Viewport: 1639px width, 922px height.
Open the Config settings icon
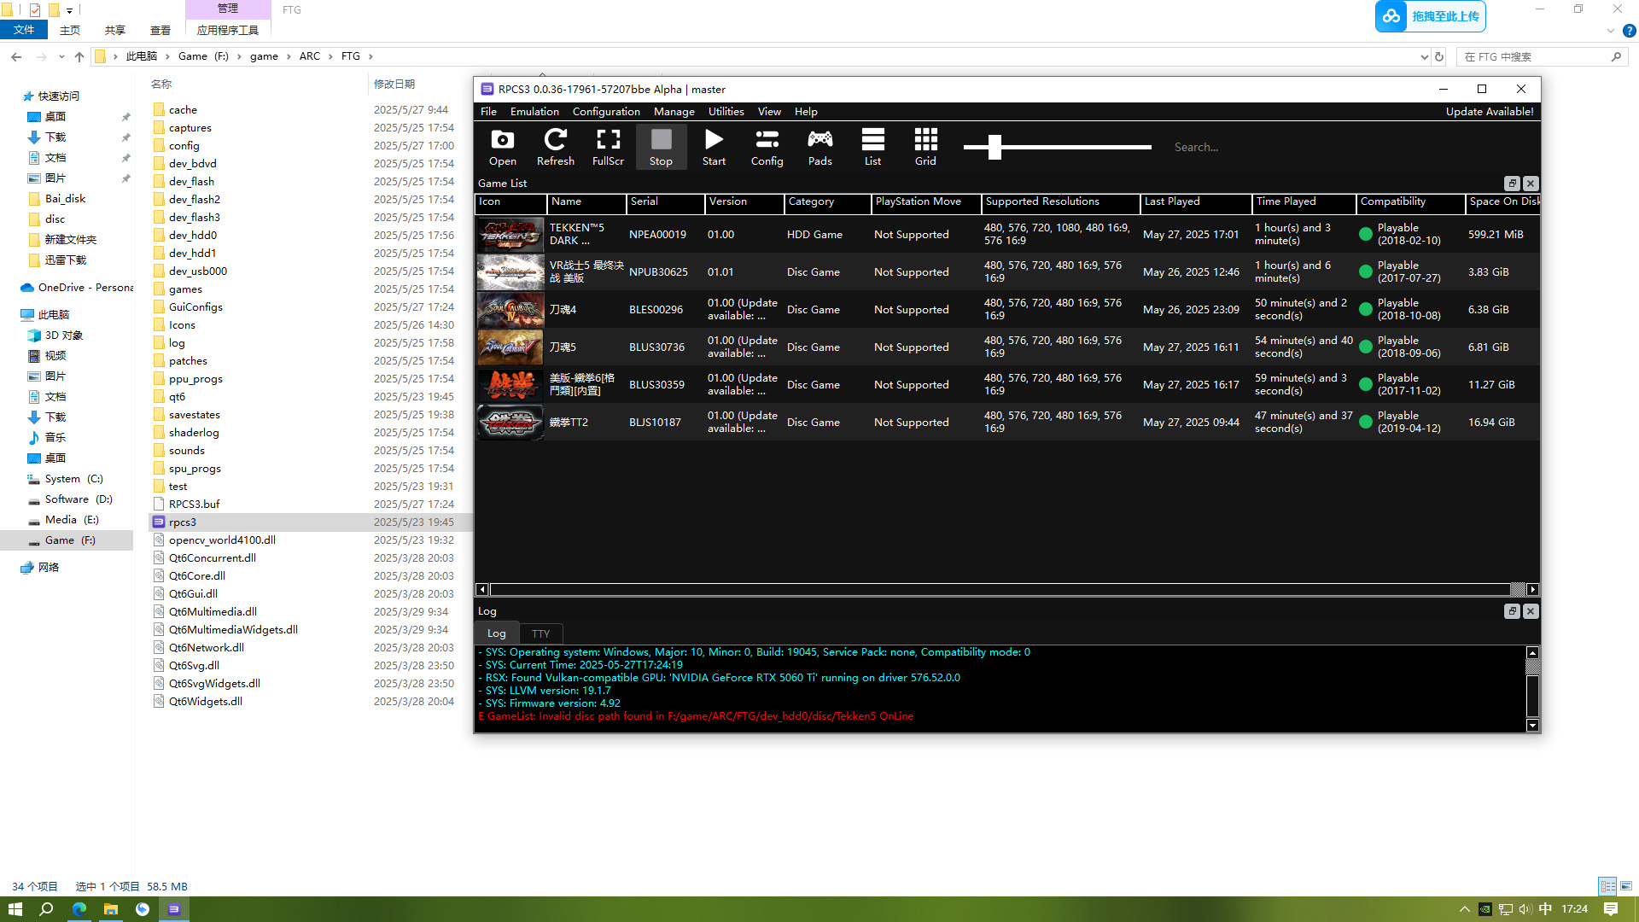pos(767,147)
